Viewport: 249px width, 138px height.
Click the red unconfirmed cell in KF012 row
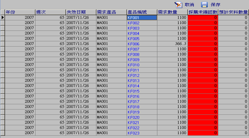(x=203, y=75)
